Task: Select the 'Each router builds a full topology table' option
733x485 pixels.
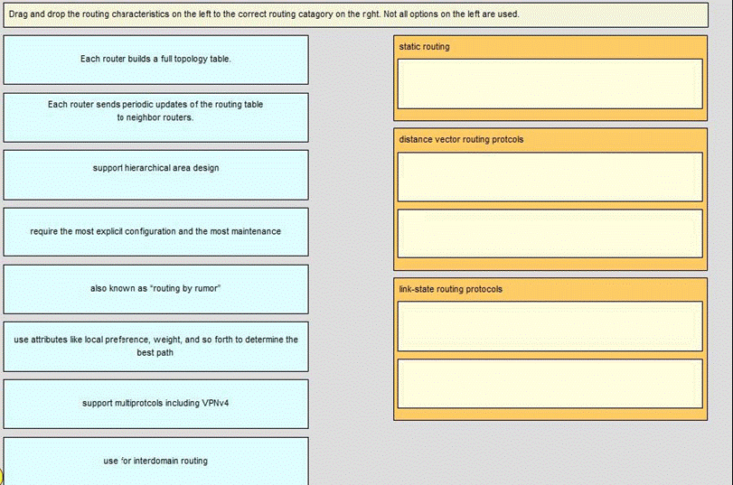Action: [155, 60]
